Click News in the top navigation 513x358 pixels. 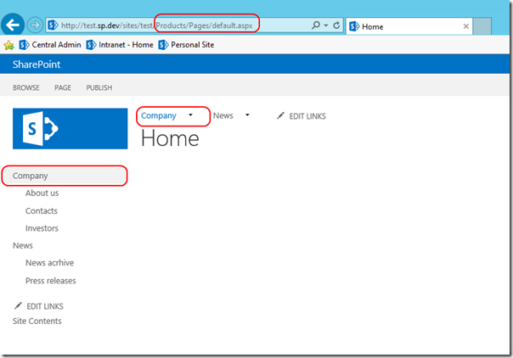pos(223,115)
